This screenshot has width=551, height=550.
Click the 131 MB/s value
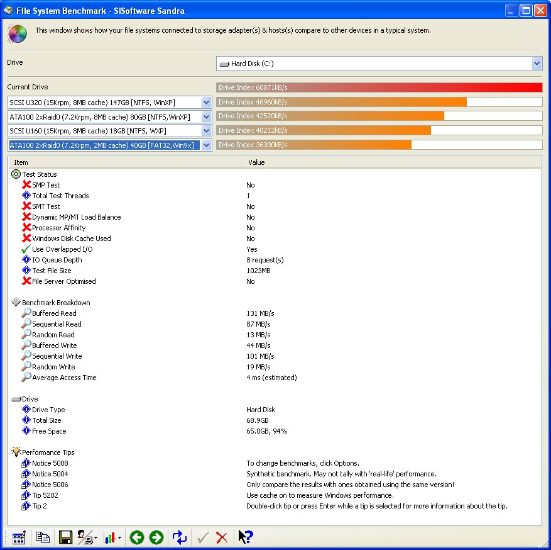coord(260,313)
